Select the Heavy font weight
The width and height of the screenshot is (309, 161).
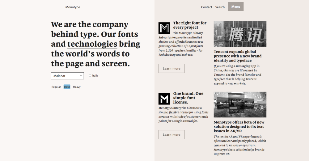pos(77,87)
